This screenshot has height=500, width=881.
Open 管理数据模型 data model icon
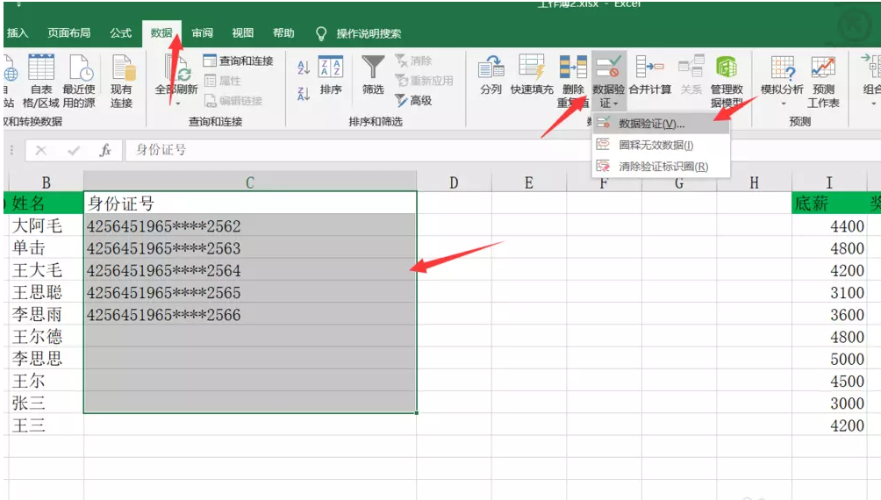(x=727, y=68)
